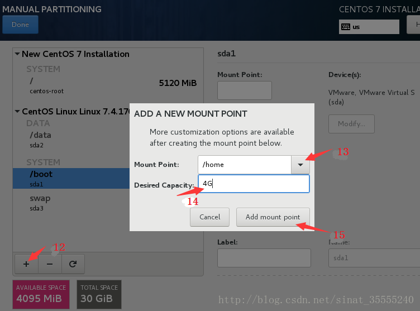The image size is (420, 311).
Task: Select the / centos-root partition
Action: pyautogui.click(x=108, y=85)
